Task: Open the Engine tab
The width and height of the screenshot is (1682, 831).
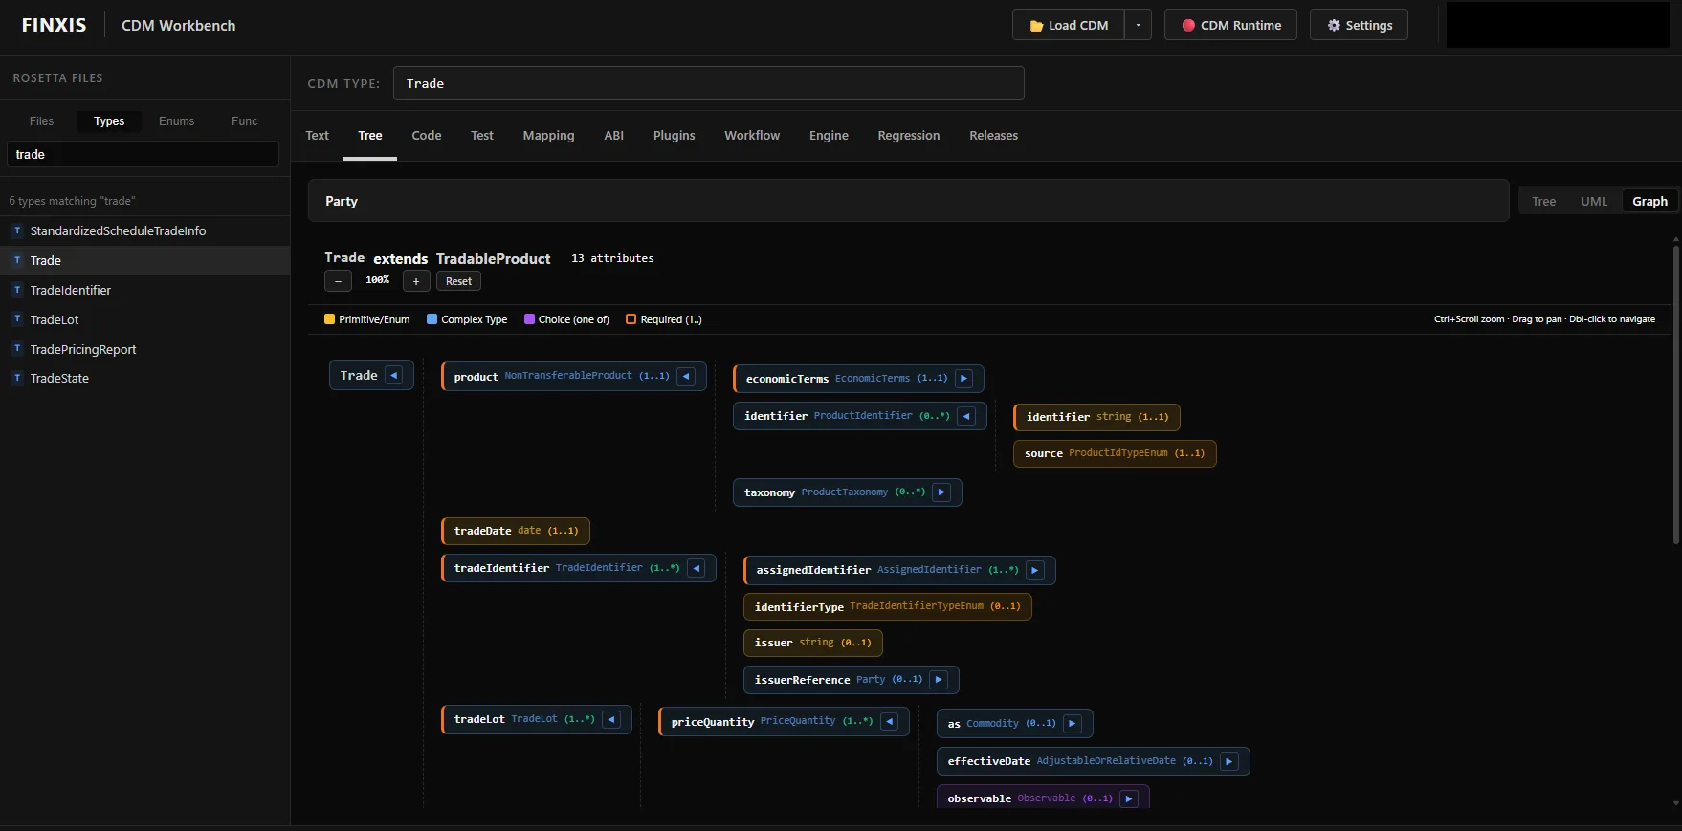Action: point(829,136)
